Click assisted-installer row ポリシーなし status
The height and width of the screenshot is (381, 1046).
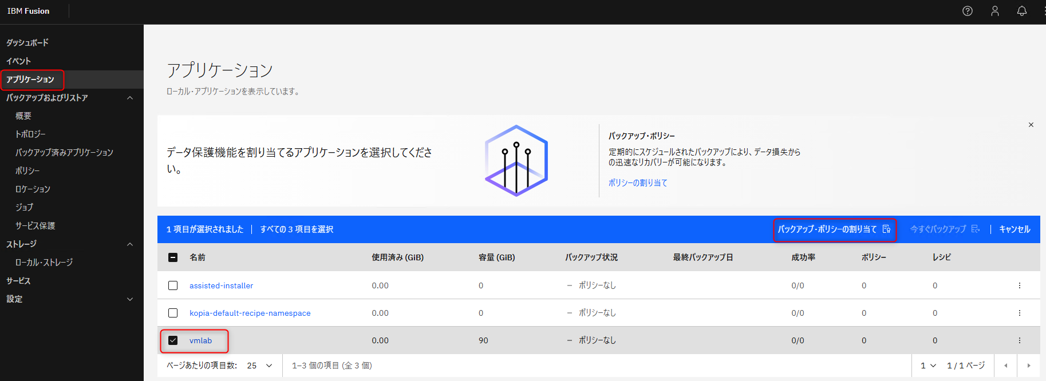597,285
